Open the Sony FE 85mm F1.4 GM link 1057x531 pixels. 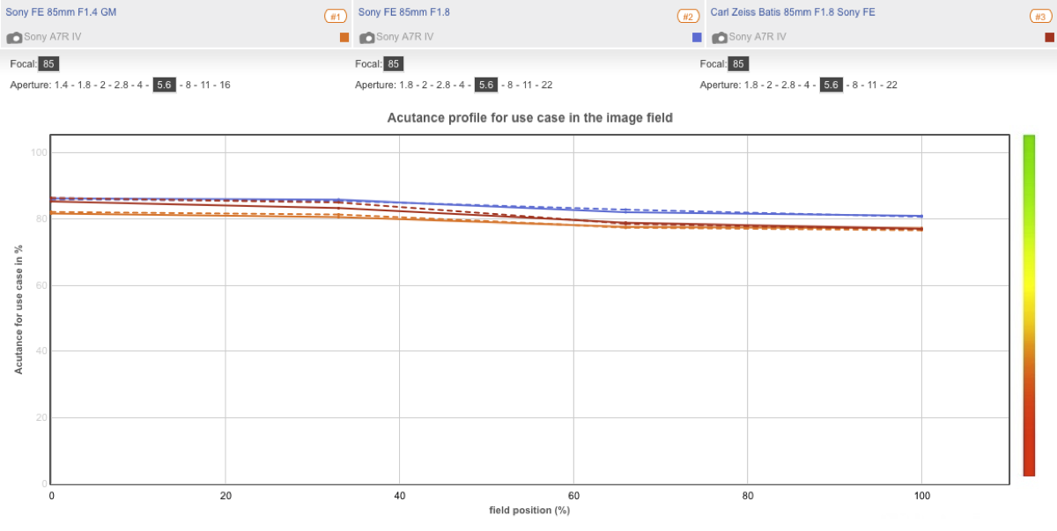[61, 12]
